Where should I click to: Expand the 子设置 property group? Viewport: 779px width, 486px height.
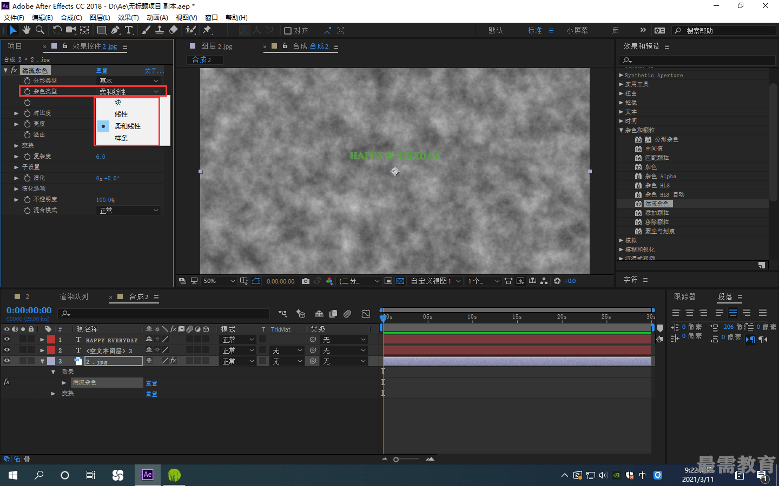(16, 167)
